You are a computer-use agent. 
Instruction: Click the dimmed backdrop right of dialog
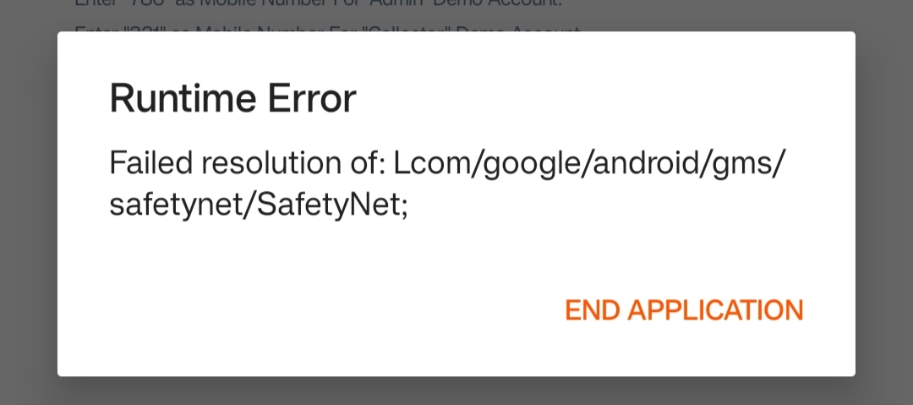click(x=884, y=203)
